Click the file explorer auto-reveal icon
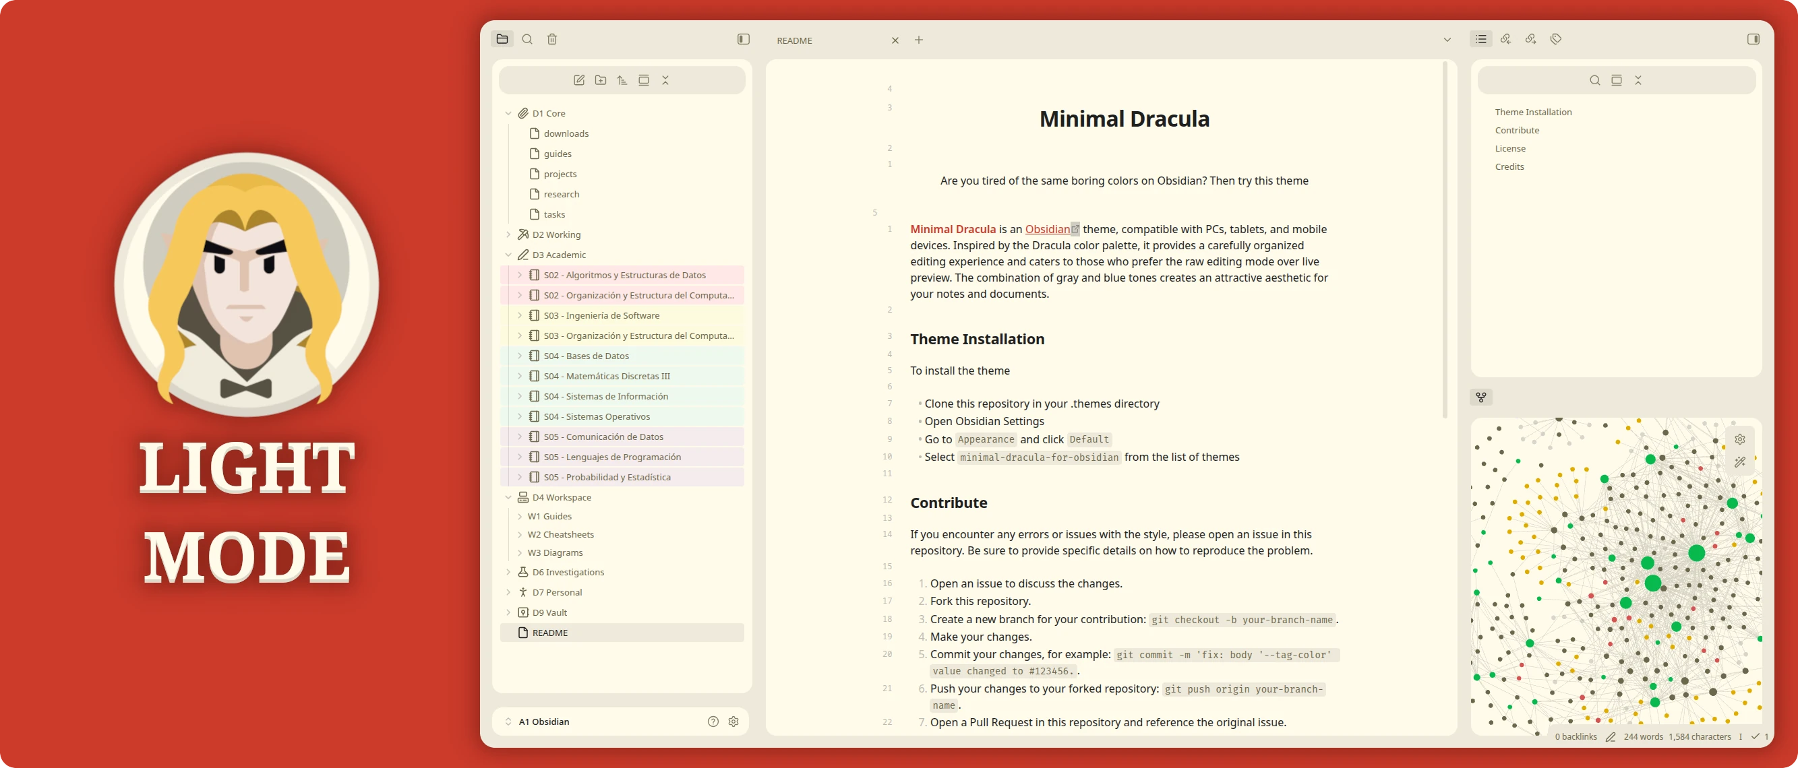The width and height of the screenshot is (1798, 768). 644,80
